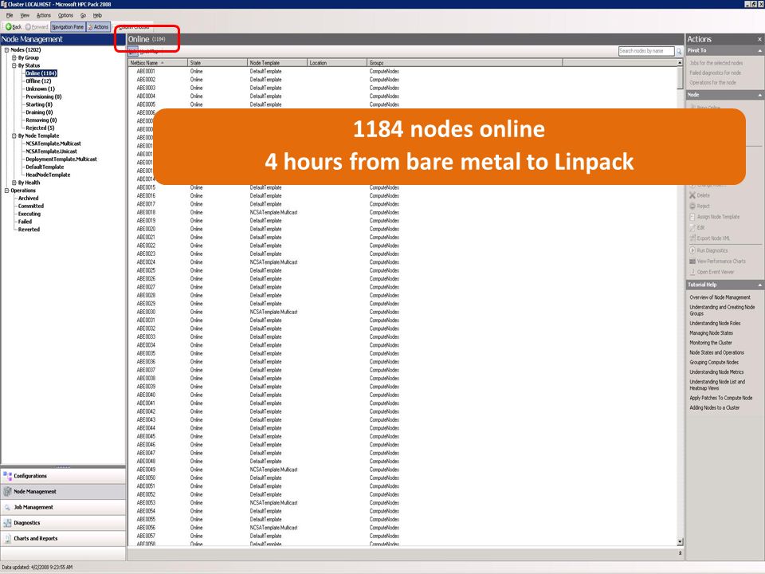Click the Configurations icon in navigation
Screen dimensions: 765x574
tap(7, 476)
